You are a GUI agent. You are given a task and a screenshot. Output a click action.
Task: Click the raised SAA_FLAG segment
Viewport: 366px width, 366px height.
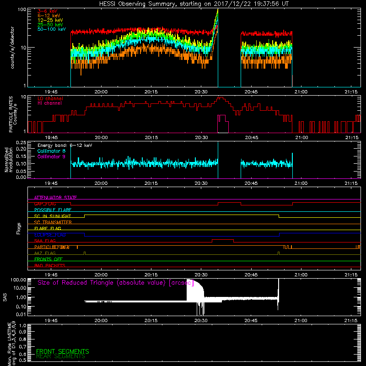pos(223,240)
